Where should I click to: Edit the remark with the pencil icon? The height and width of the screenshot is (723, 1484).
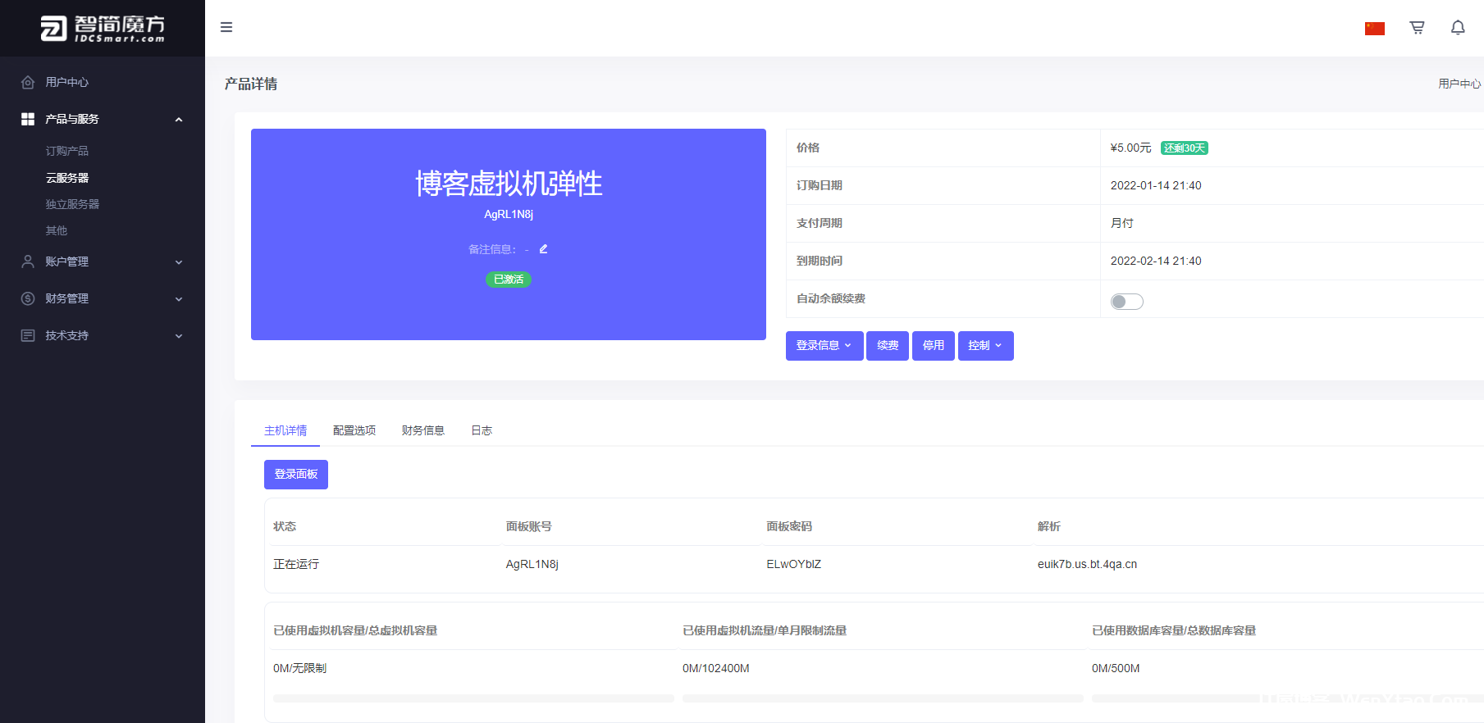(x=543, y=248)
